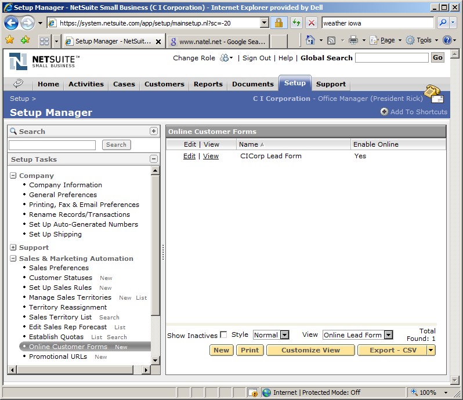The height and width of the screenshot is (400, 463).
Task: Open the Favorites Center star icon
Action: pos(10,39)
